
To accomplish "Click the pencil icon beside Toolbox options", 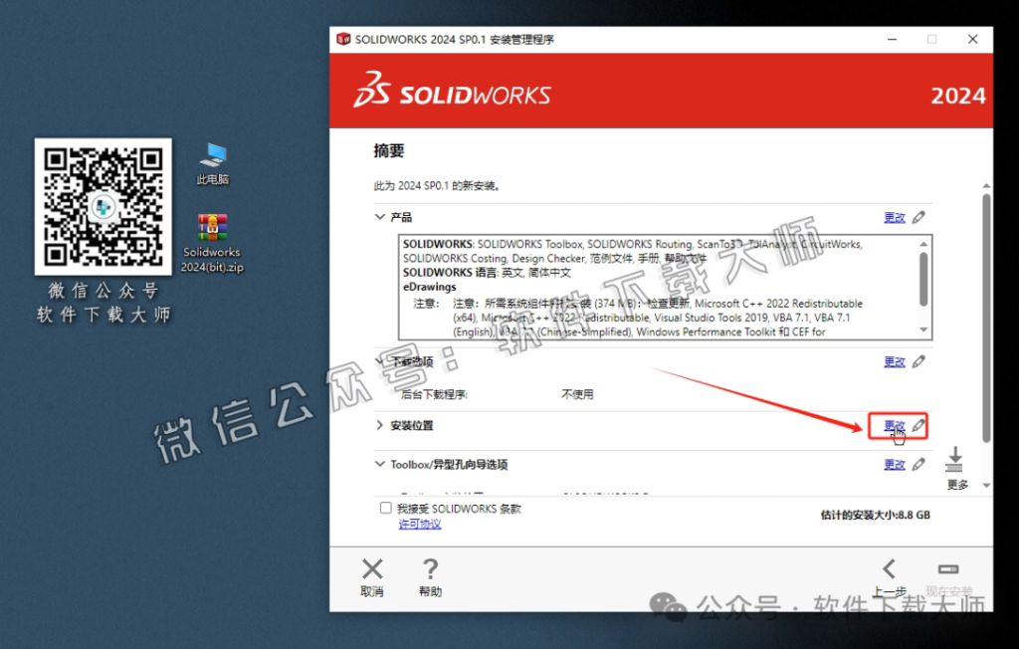I will (x=917, y=464).
